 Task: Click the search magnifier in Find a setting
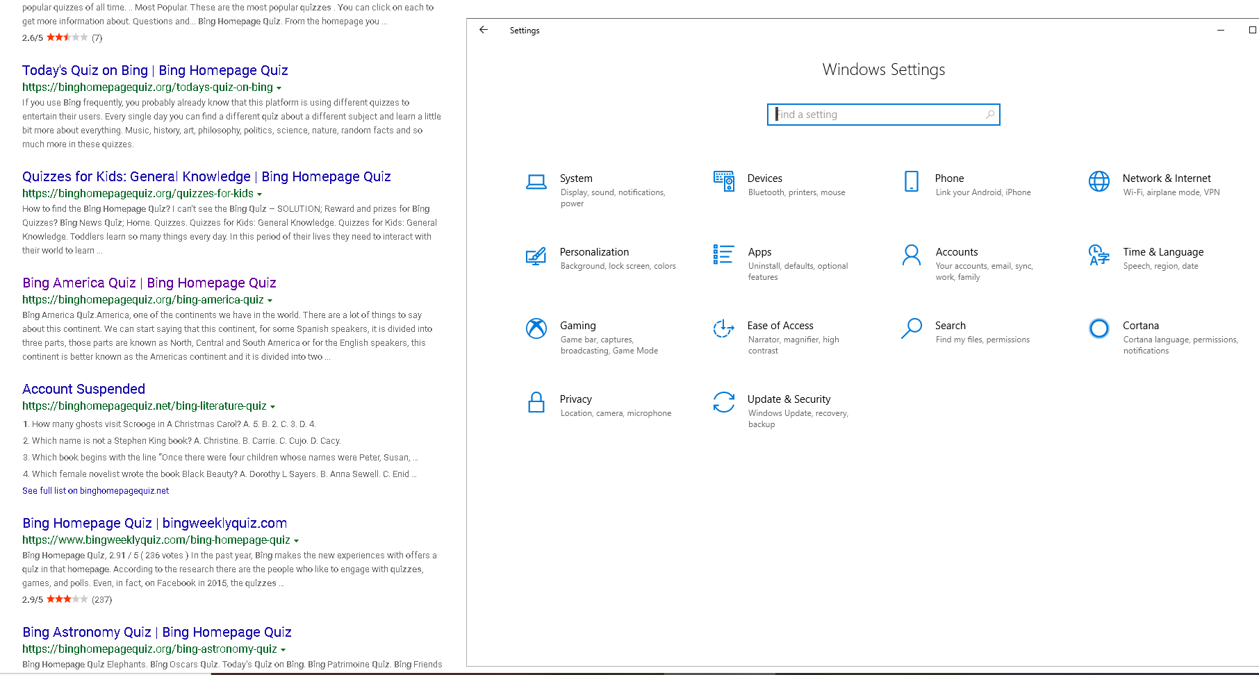click(989, 115)
